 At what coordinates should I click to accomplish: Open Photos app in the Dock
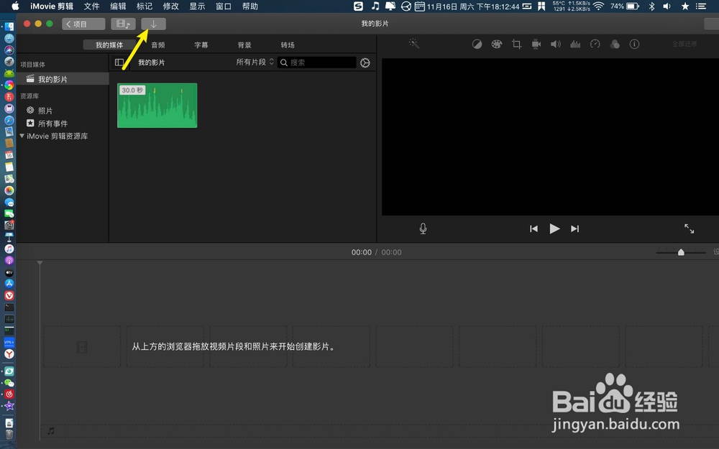pyautogui.click(x=9, y=190)
